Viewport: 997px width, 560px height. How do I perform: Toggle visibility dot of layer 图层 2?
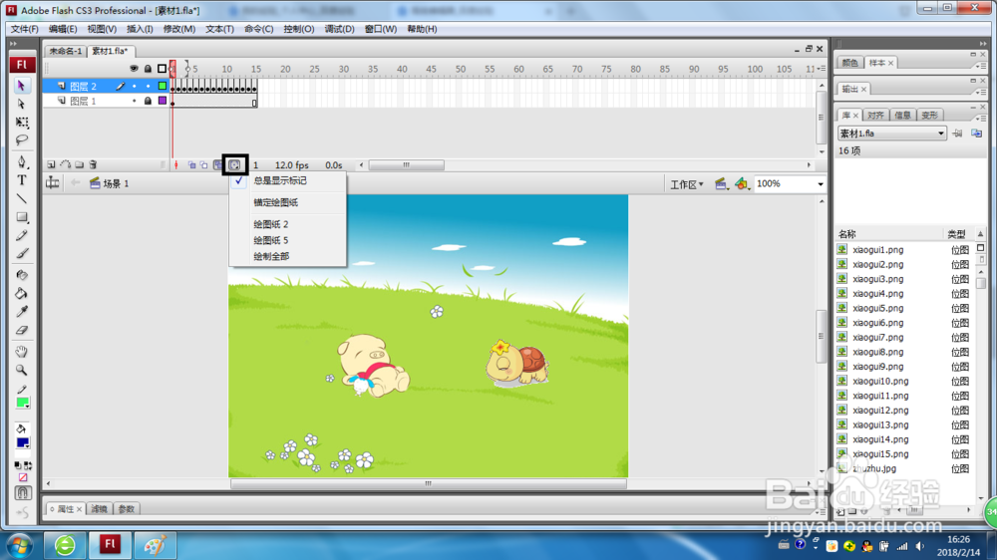(x=135, y=87)
